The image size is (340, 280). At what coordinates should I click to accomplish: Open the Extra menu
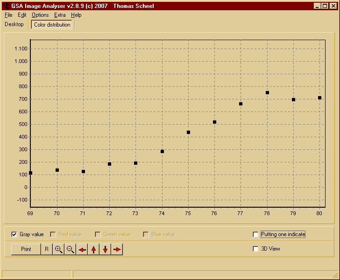(x=60, y=15)
